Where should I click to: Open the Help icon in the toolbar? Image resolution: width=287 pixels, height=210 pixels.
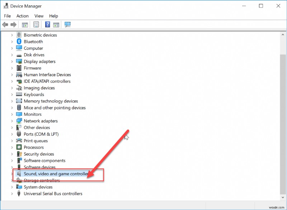[47, 24]
